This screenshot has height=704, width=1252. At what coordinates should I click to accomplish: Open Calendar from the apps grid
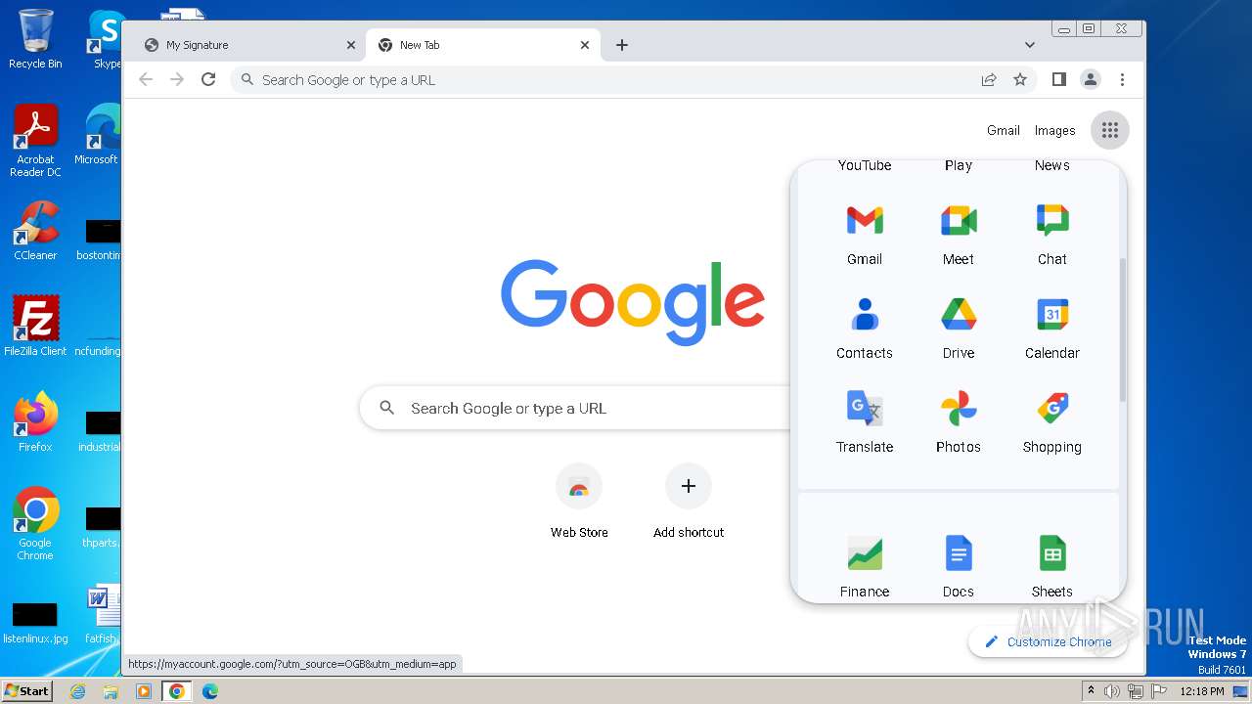pyautogui.click(x=1052, y=329)
